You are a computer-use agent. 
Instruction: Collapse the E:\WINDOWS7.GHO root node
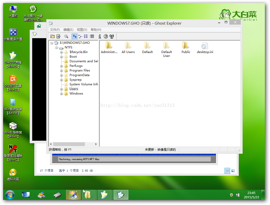pyautogui.click(x=52, y=43)
